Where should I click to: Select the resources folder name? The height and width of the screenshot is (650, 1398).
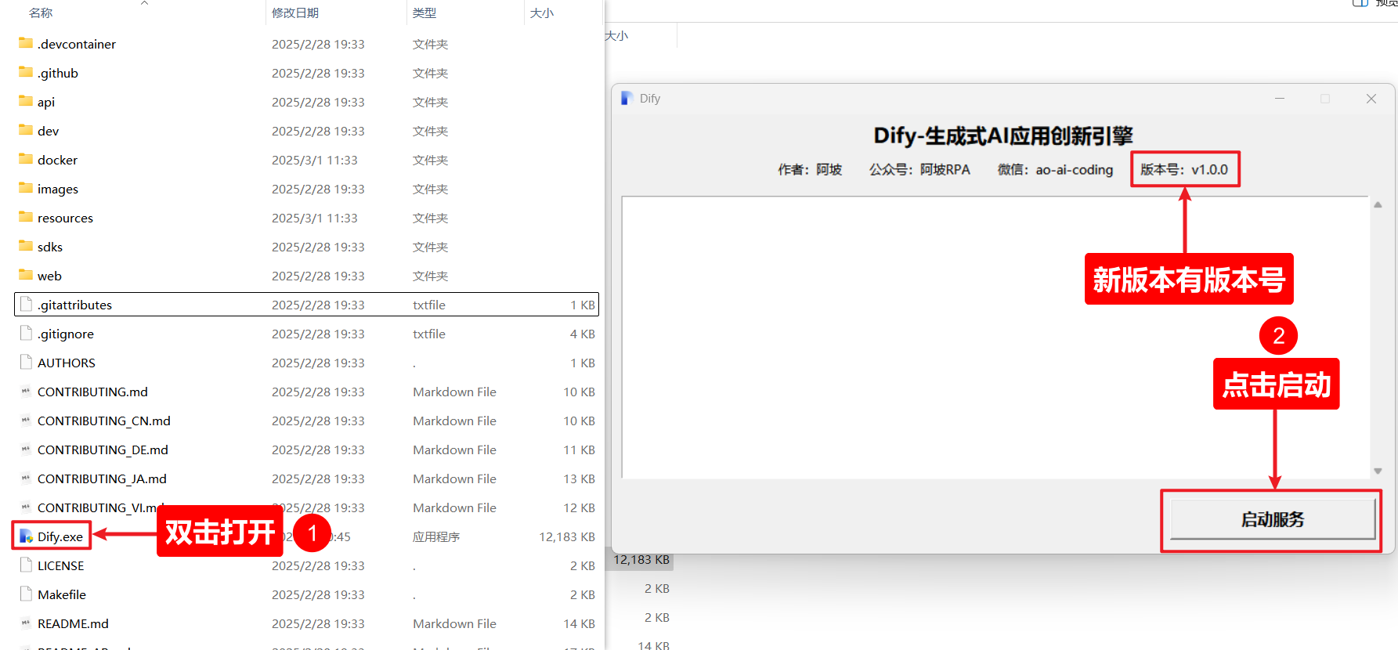click(65, 218)
